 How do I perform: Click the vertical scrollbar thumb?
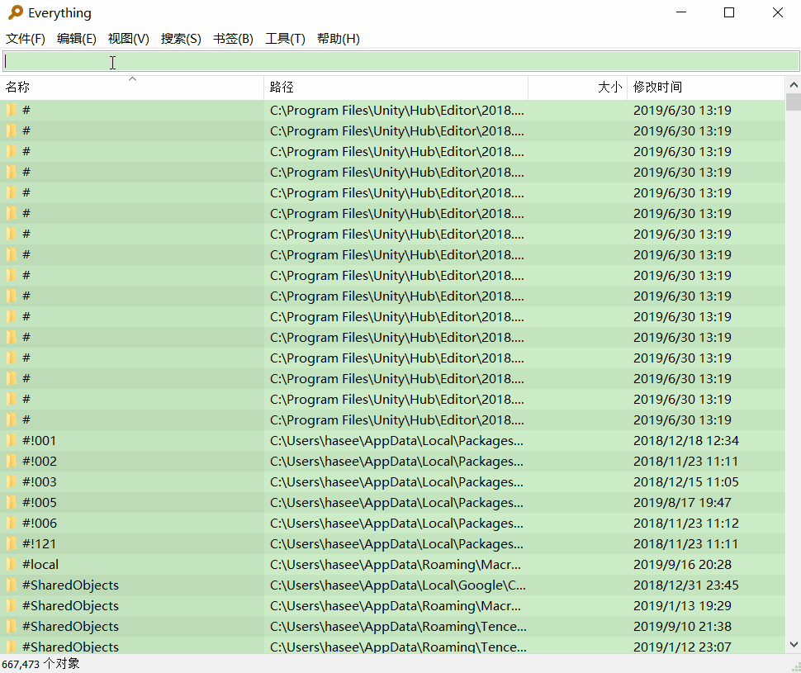click(x=794, y=102)
